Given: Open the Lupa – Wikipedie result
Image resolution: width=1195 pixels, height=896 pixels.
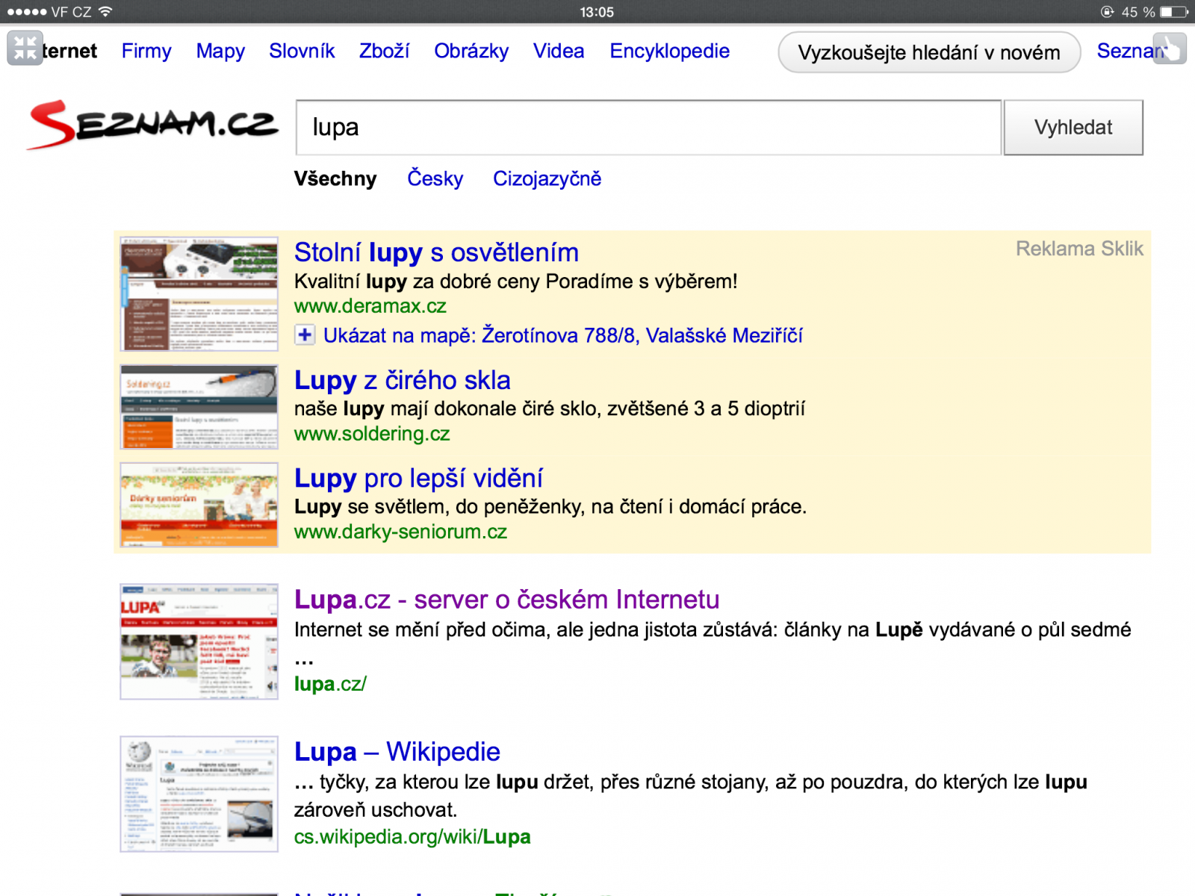Looking at the screenshot, I should click(x=397, y=752).
